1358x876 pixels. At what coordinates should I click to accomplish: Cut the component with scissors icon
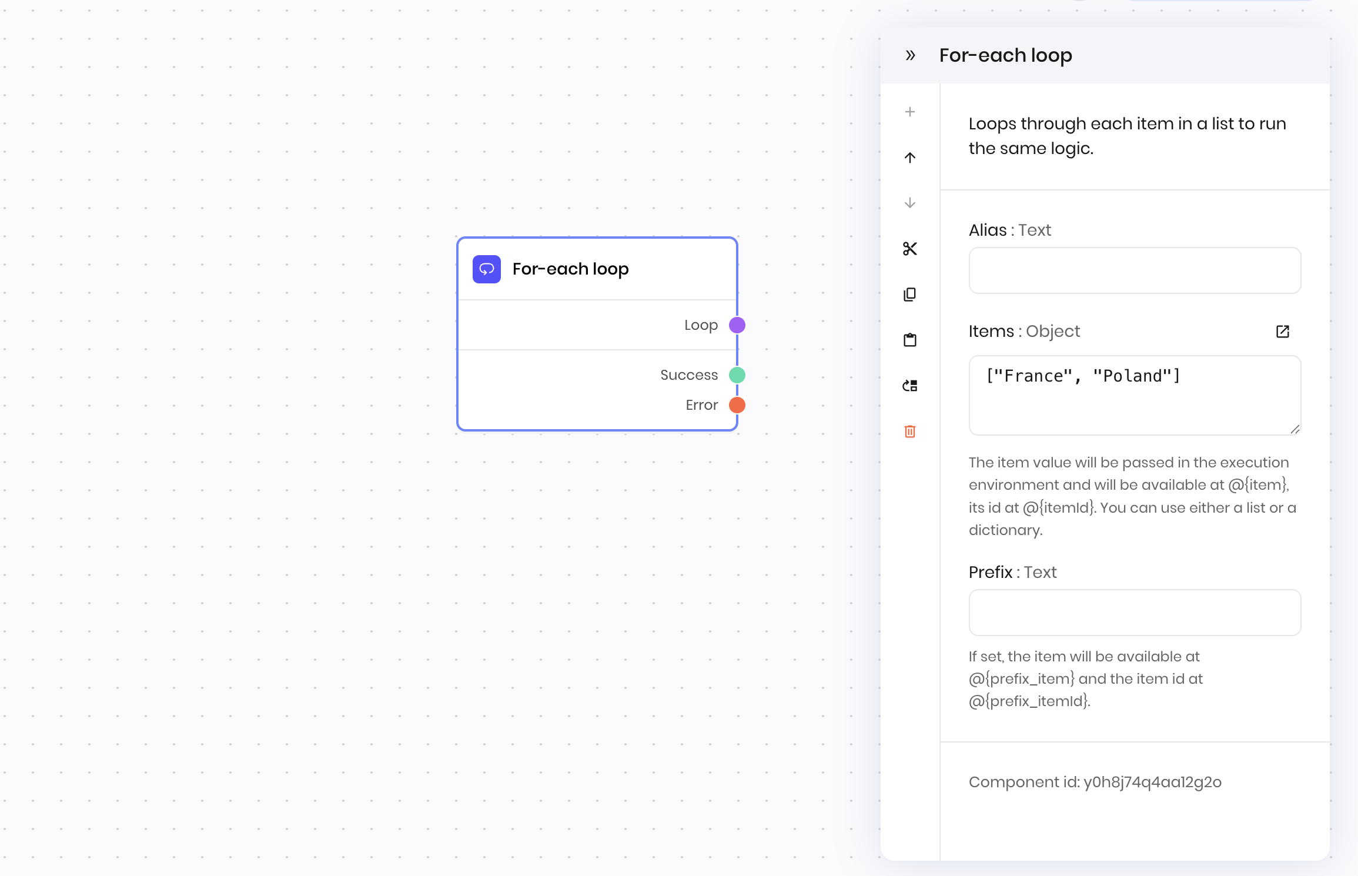(x=910, y=249)
